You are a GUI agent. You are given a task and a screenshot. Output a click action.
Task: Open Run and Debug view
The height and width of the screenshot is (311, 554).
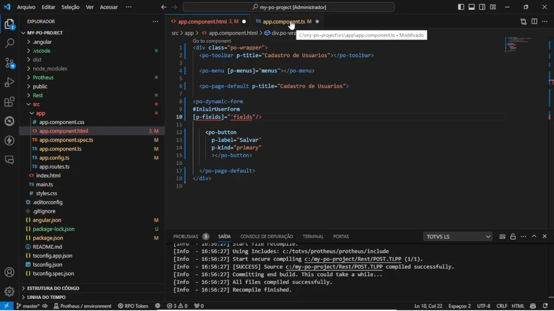click(x=10, y=83)
